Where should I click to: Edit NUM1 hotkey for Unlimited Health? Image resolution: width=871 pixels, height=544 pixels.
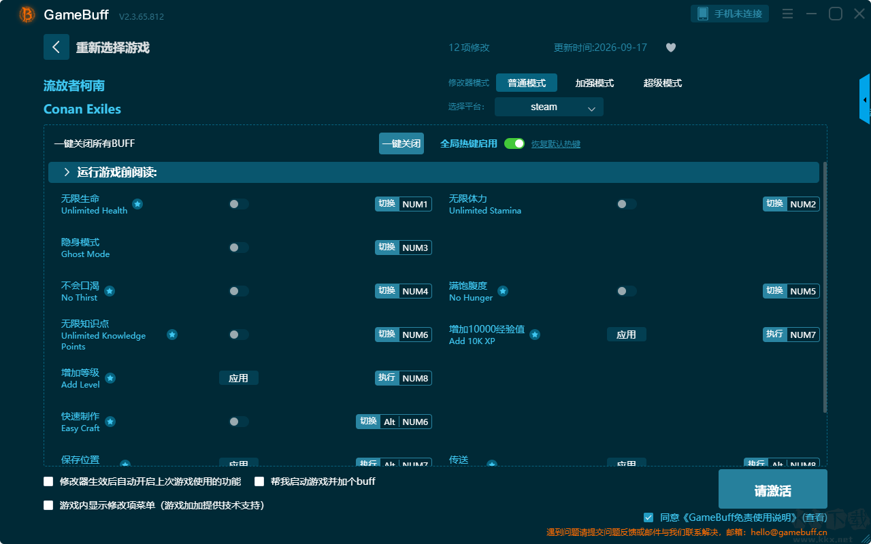pyautogui.click(x=404, y=204)
